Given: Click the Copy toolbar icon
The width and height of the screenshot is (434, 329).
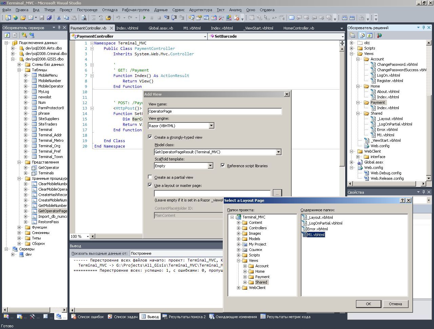Looking at the screenshot, I should coord(66,18).
